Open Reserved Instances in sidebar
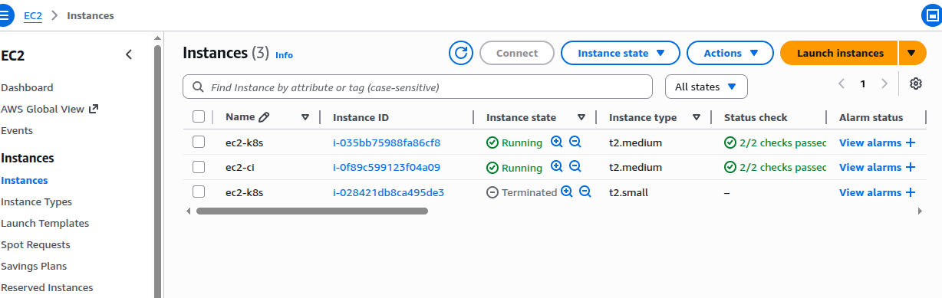The height and width of the screenshot is (298, 942). (x=47, y=287)
